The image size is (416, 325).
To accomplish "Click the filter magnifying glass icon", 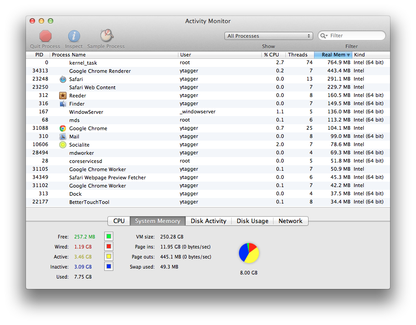I will [x=324, y=36].
